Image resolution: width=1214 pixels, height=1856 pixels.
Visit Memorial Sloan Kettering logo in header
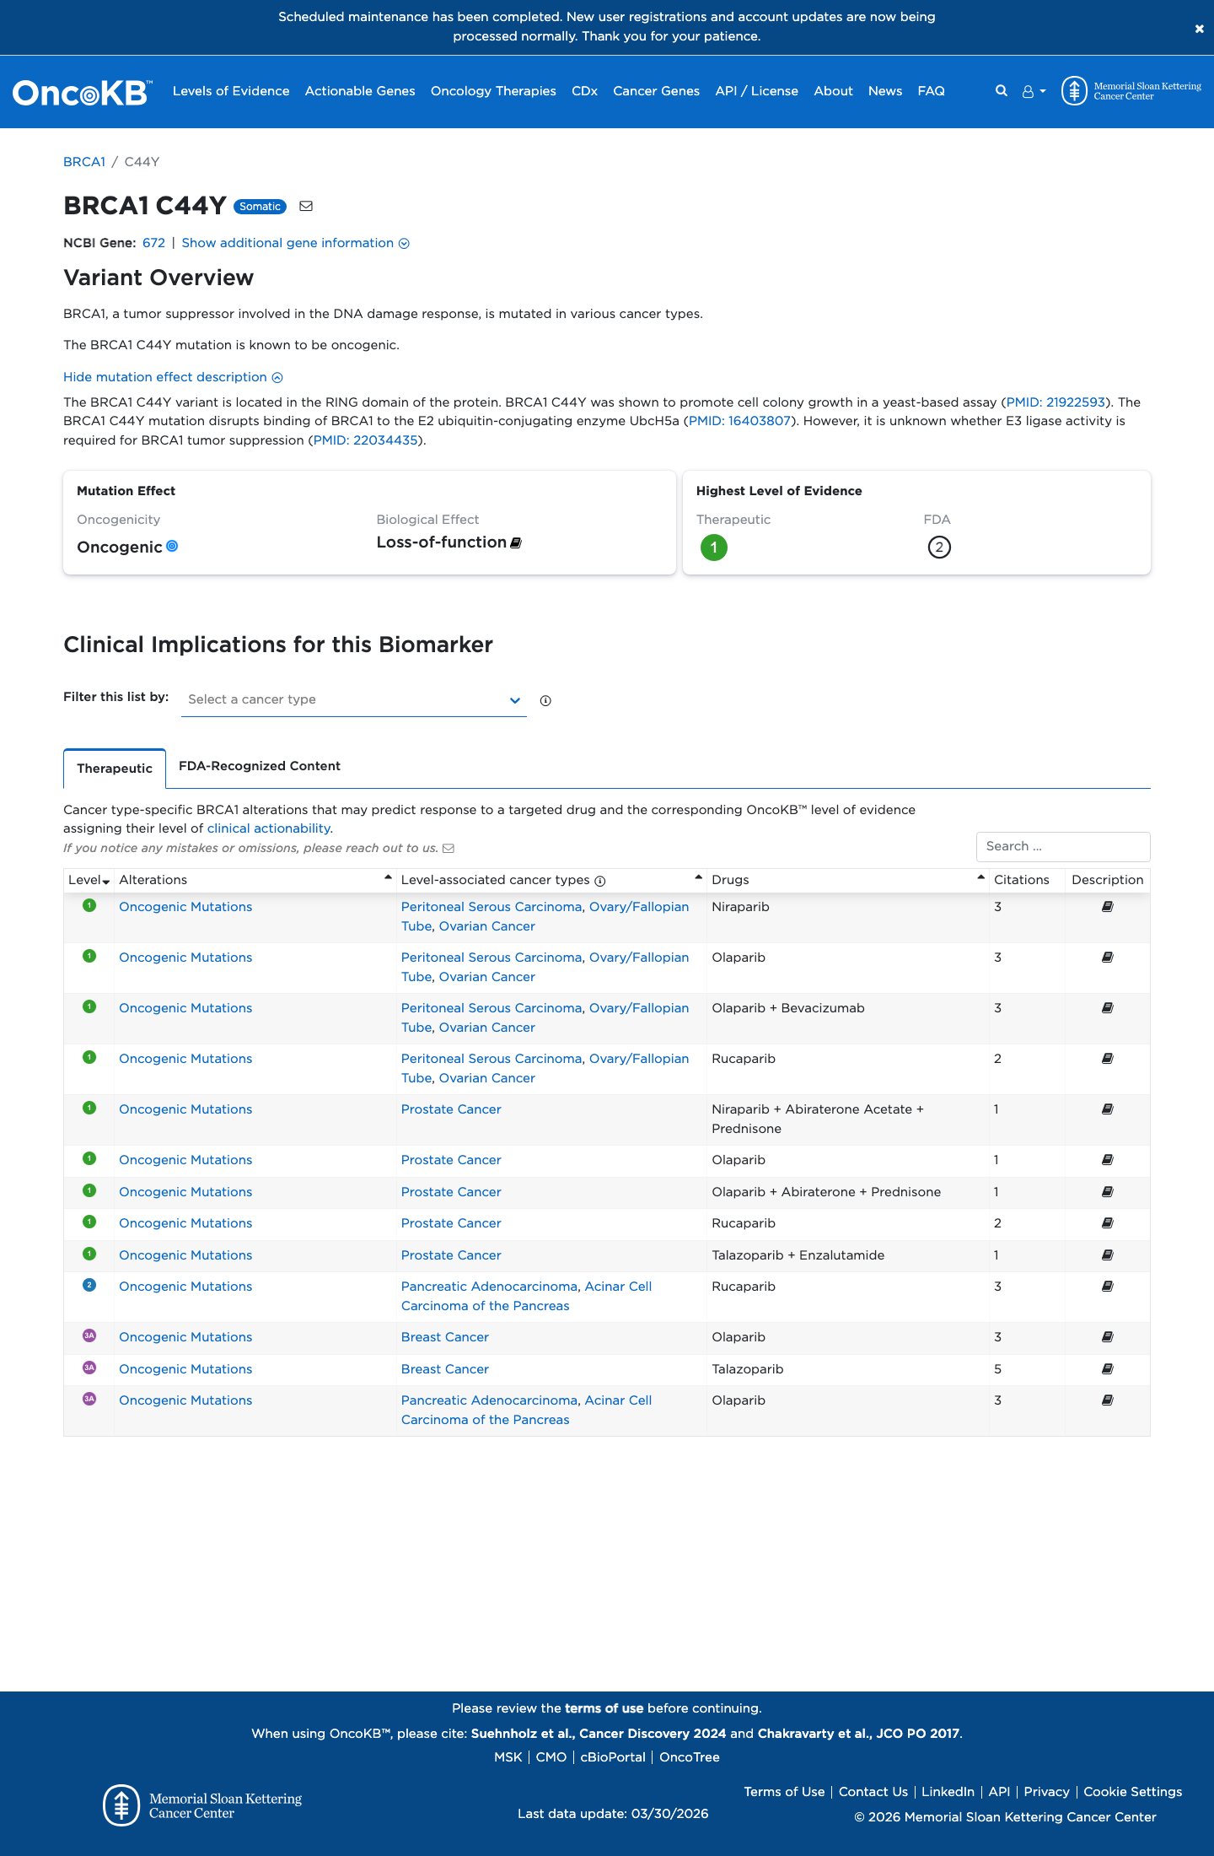click(x=1131, y=91)
